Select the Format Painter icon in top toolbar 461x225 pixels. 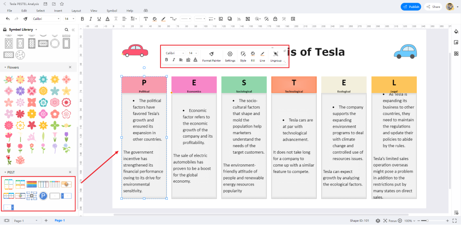[x=25, y=19]
